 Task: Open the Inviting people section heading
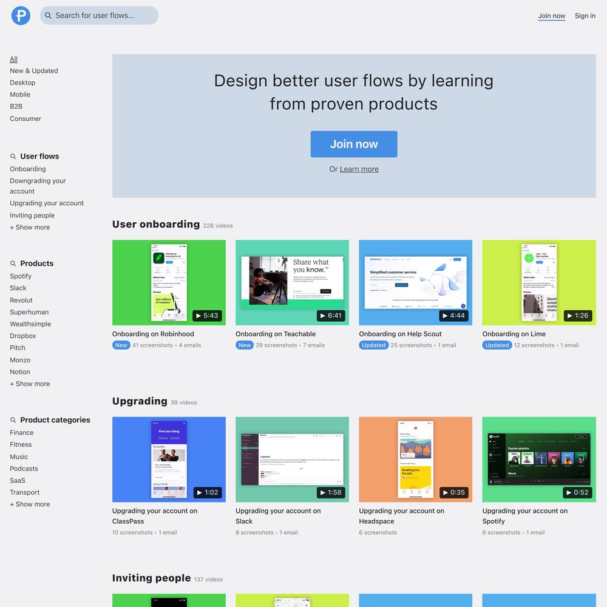click(x=151, y=578)
